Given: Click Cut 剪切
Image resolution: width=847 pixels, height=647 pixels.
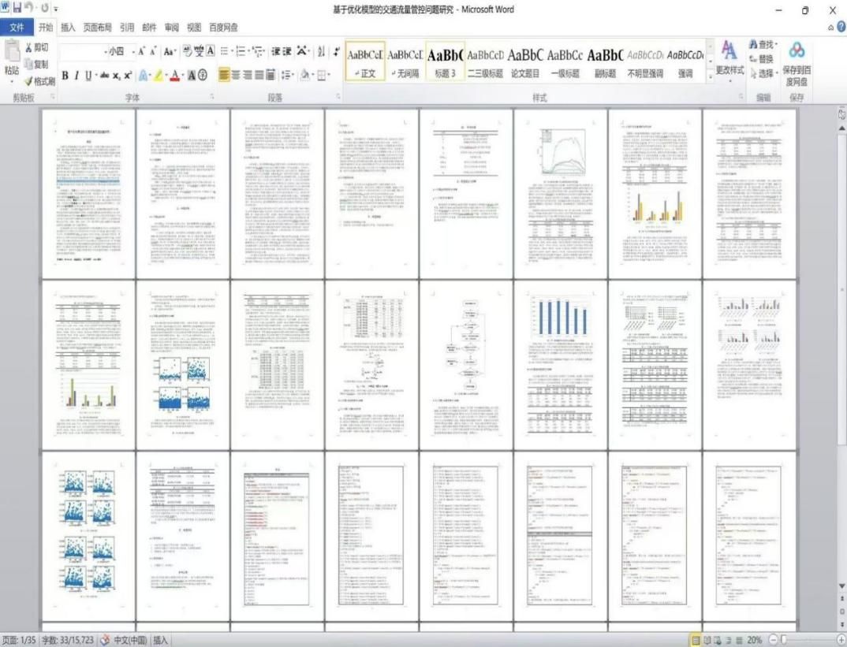Looking at the screenshot, I should click(x=37, y=48).
